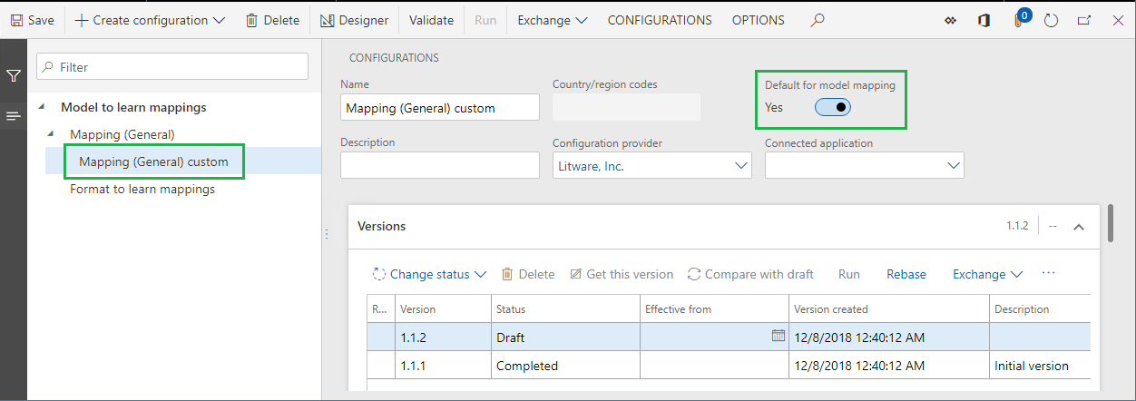Toggle Default for model mapping switch
The height and width of the screenshot is (401, 1136).
click(832, 107)
